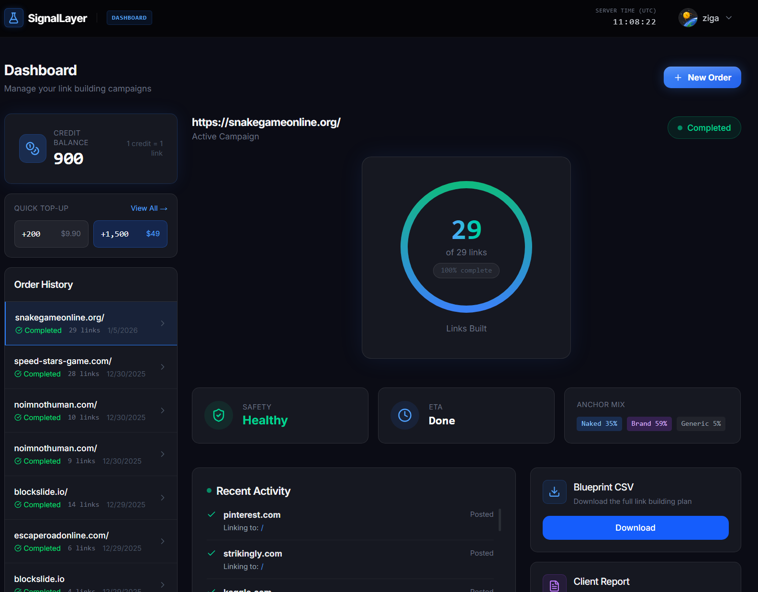Click the Naked 35% anchor tag

599,424
